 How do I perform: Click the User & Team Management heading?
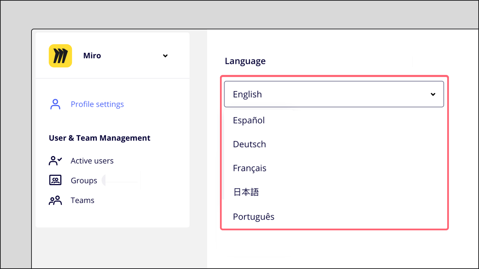pyautogui.click(x=100, y=138)
